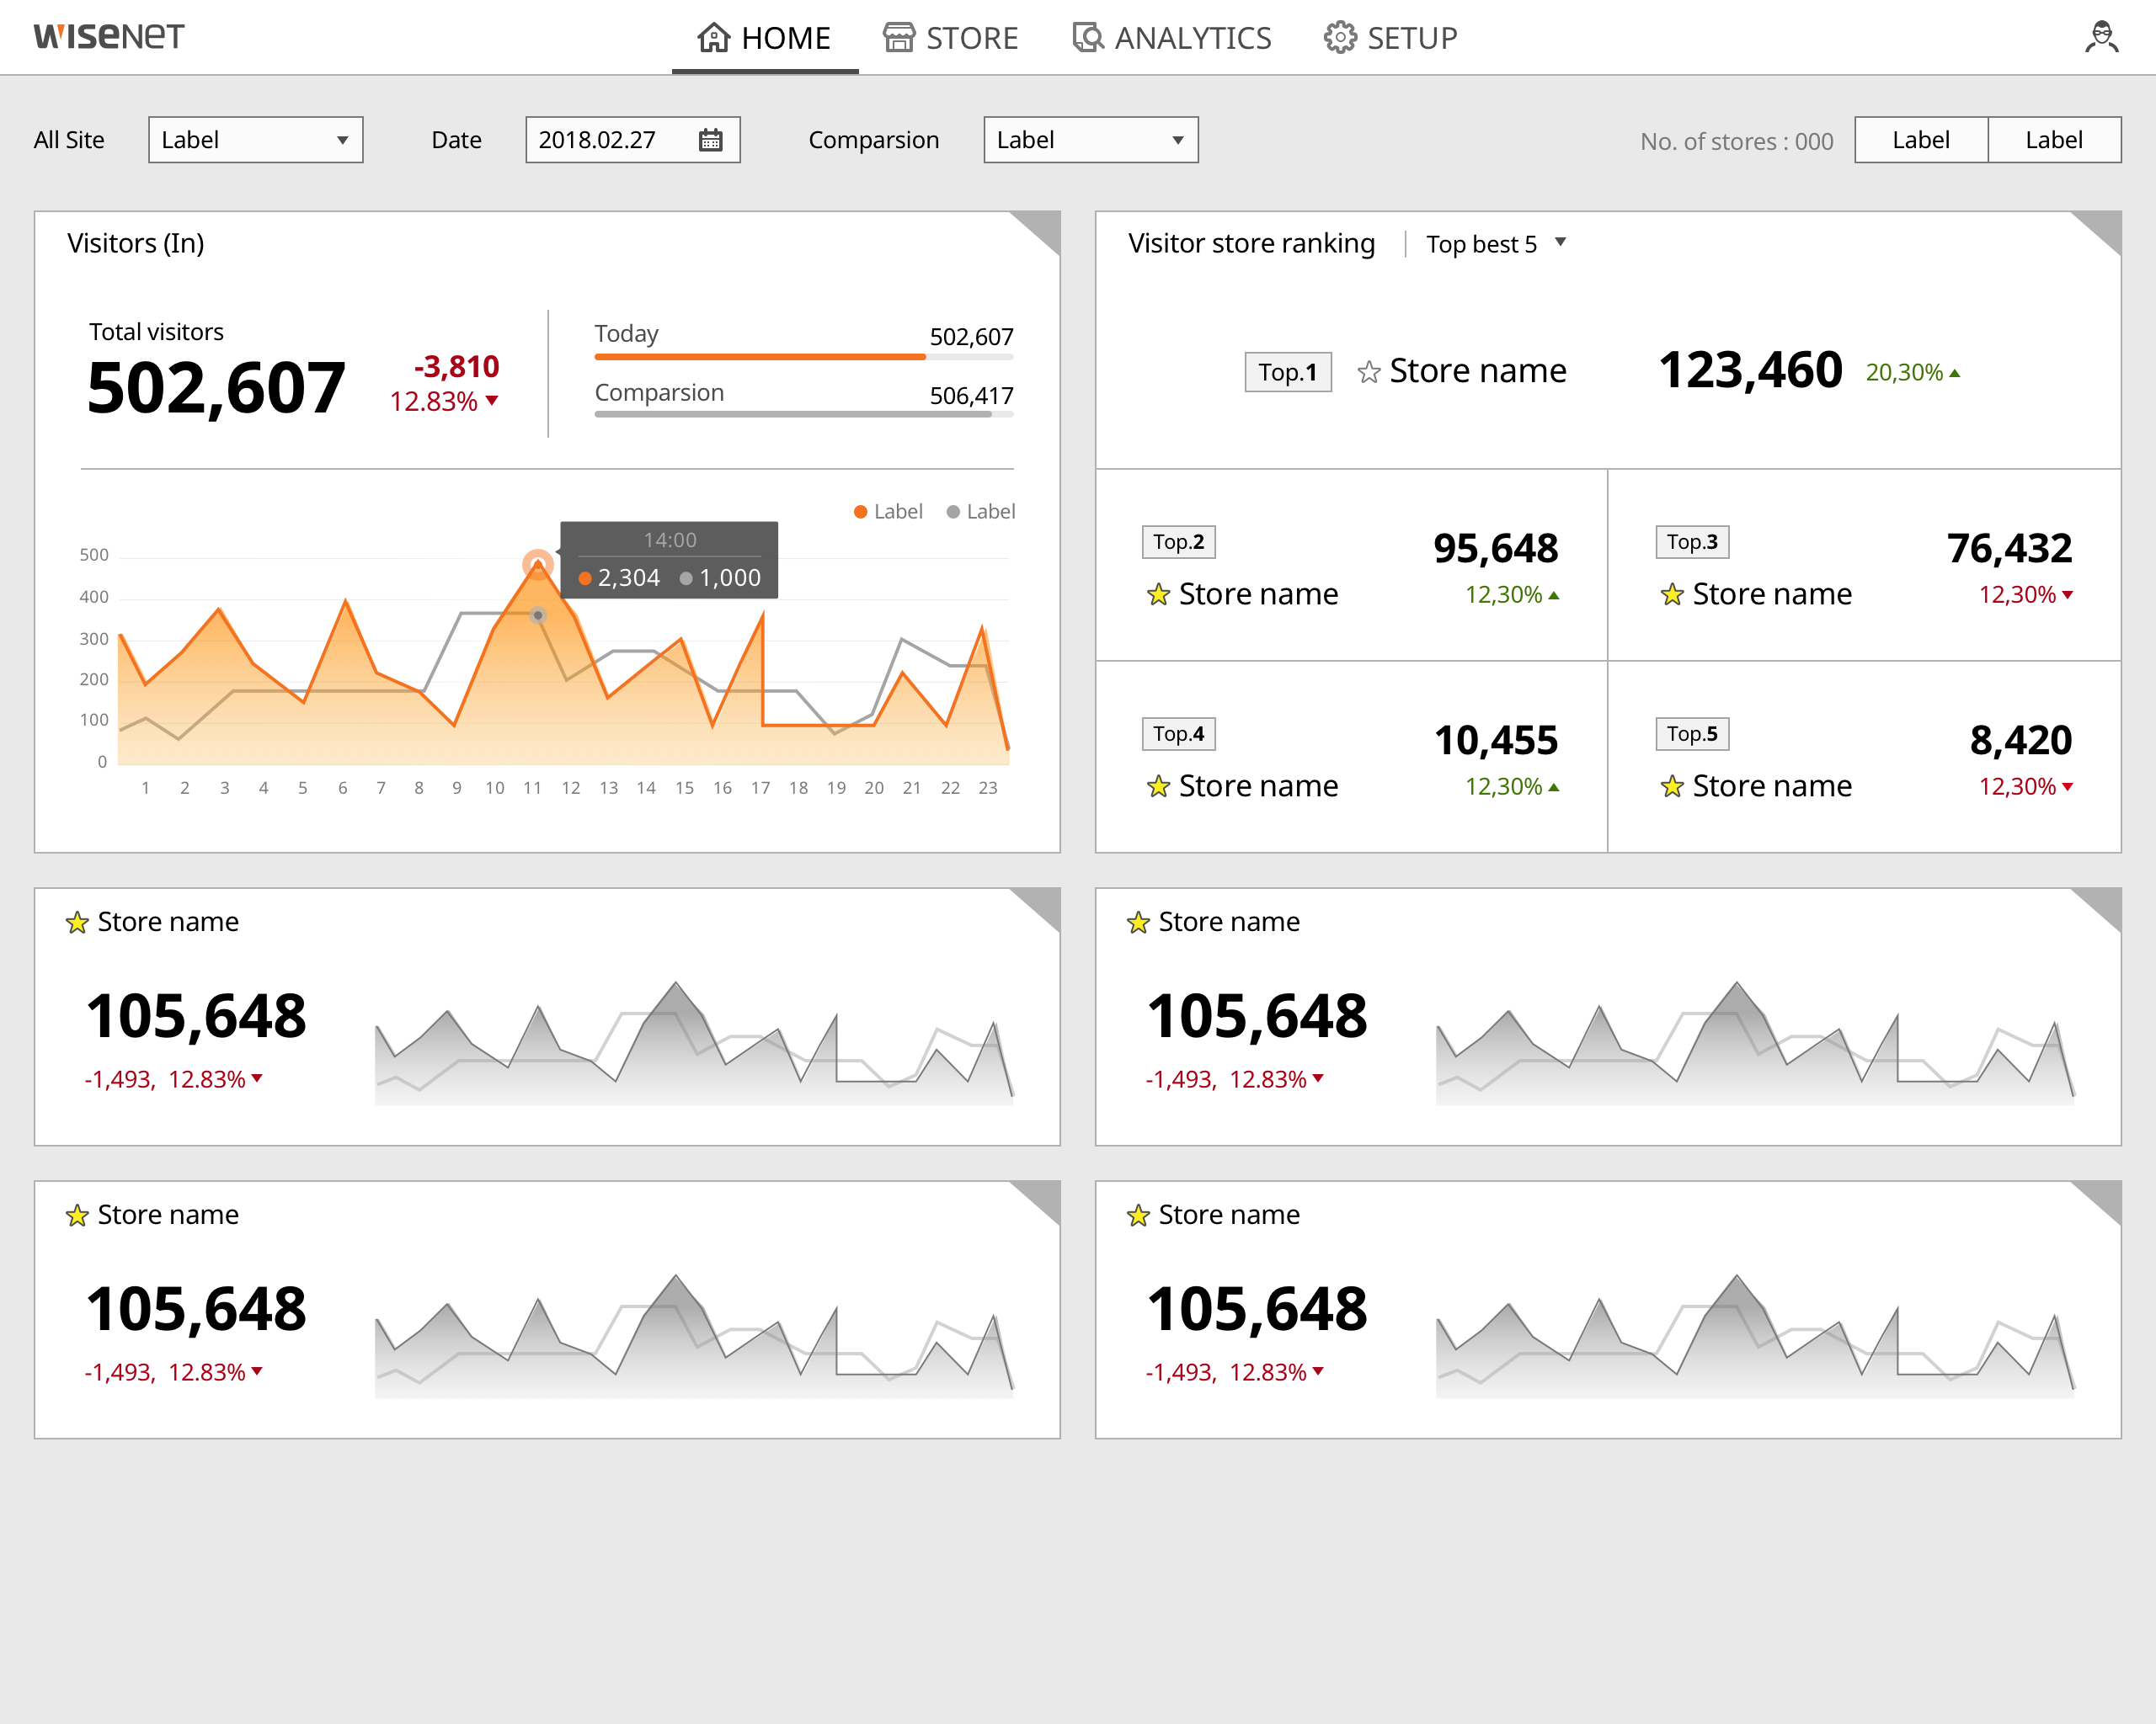This screenshot has height=1724, width=2156.
Task: Click the storefront icon next to STORE
Action: pyautogui.click(x=899, y=37)
